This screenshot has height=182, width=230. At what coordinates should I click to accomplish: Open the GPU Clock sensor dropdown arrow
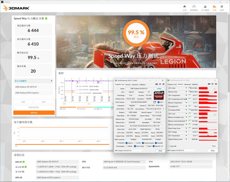click(186, 88)
